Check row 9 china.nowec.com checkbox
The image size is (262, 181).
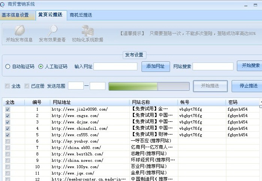pyautogui.click(x=8, y=160)
